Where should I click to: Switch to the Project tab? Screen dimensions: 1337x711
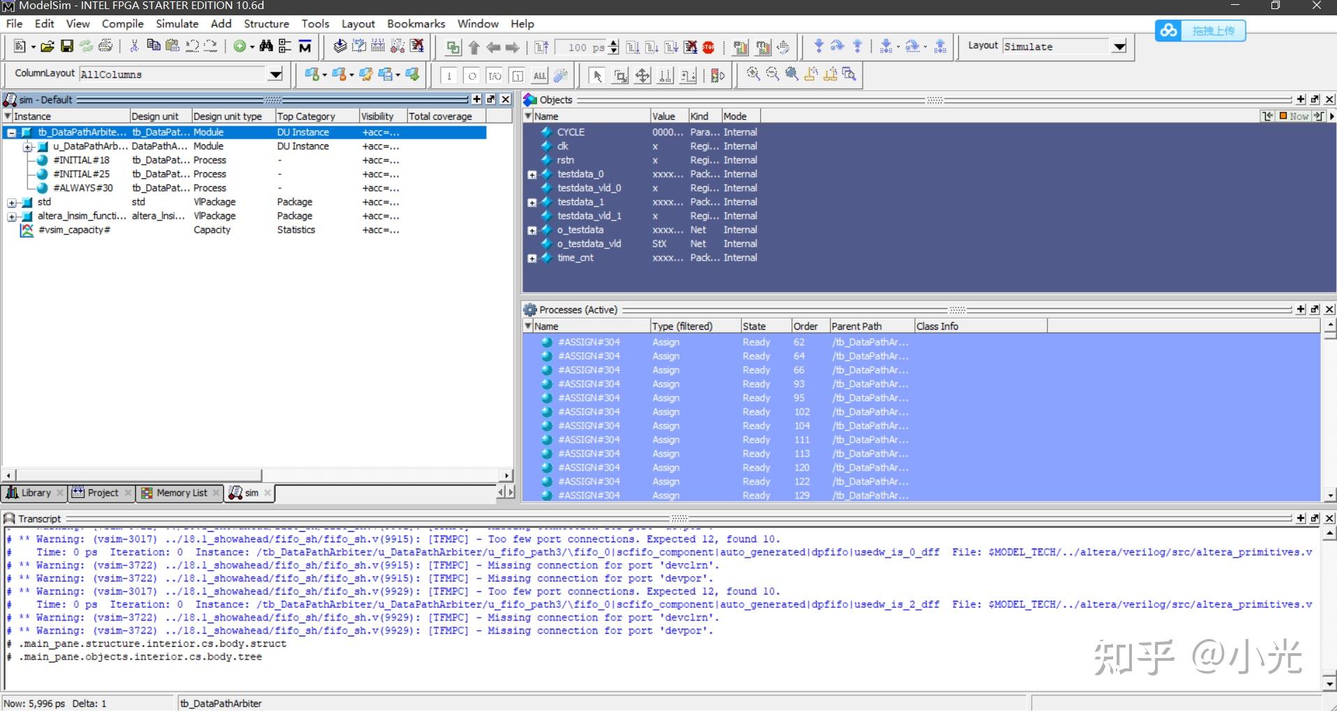(102, 493)
